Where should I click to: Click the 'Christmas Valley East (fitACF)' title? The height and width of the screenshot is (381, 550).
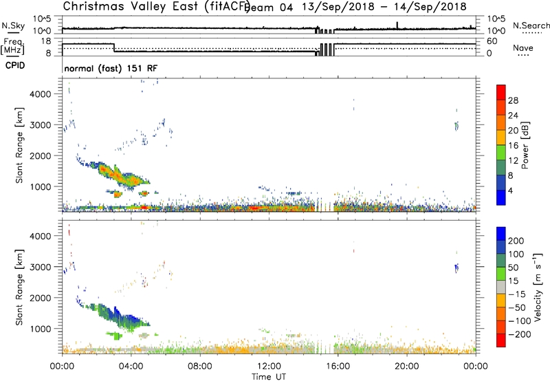coord(157,6)
